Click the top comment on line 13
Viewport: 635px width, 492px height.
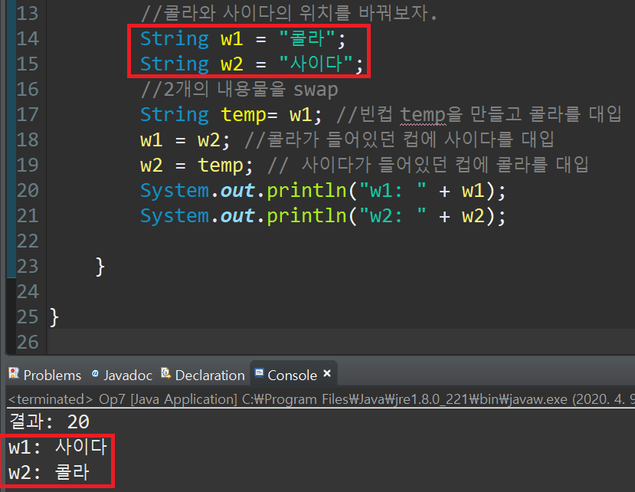coord(289,13)
